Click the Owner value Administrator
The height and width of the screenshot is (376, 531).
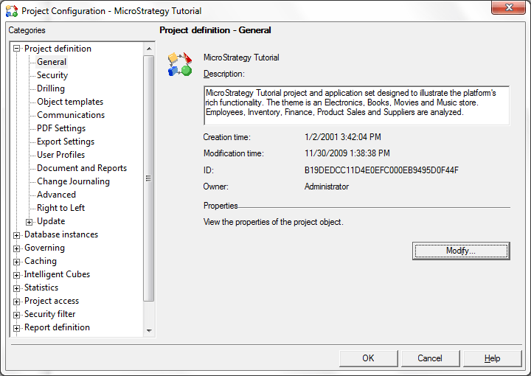[x=327, y=187]
